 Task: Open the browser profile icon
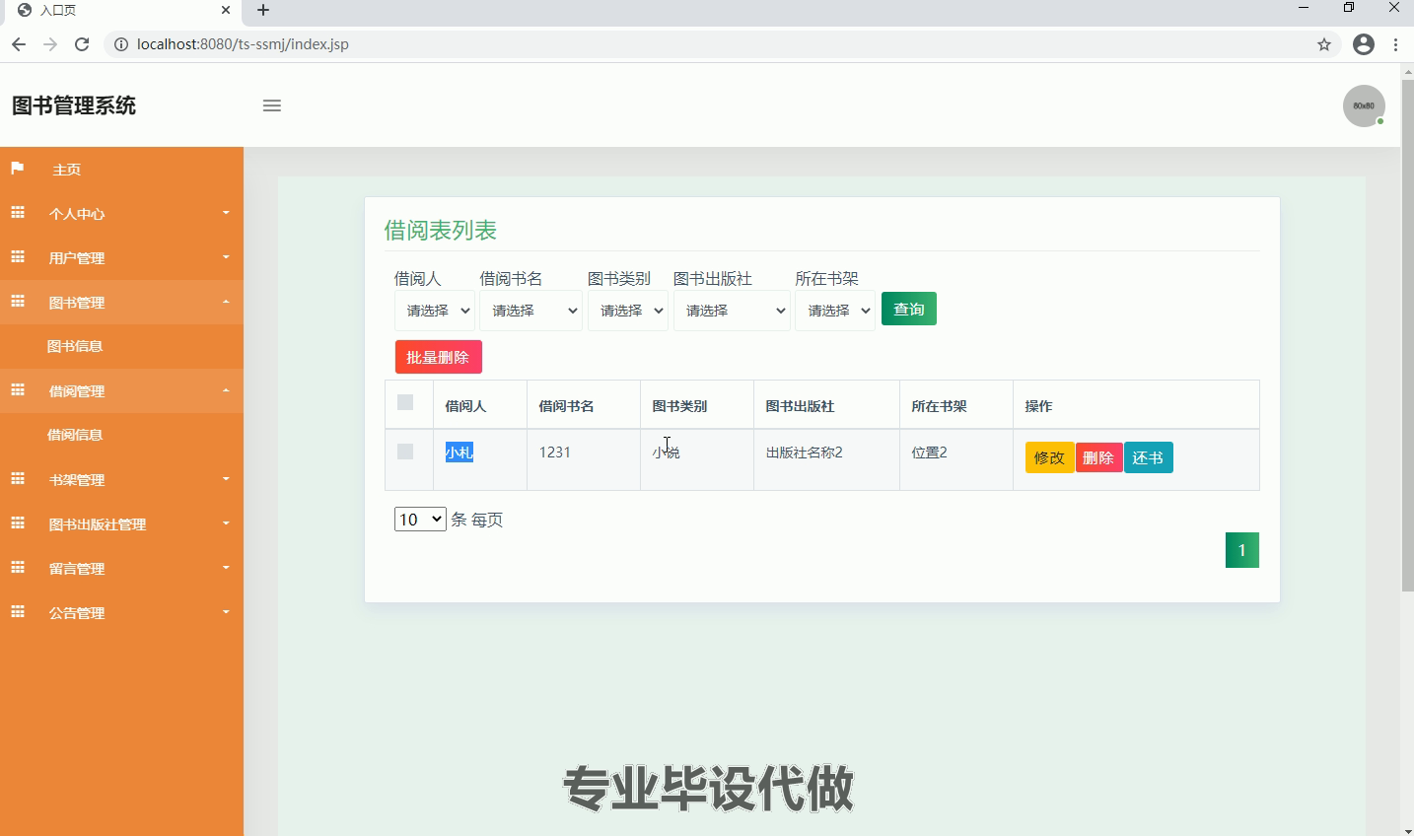1364,44
